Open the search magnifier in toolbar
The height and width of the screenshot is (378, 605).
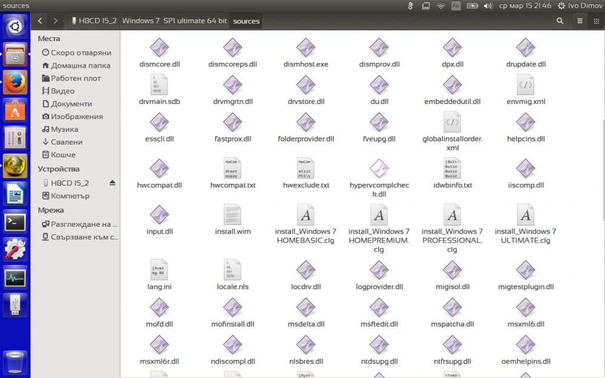(560, 21)
